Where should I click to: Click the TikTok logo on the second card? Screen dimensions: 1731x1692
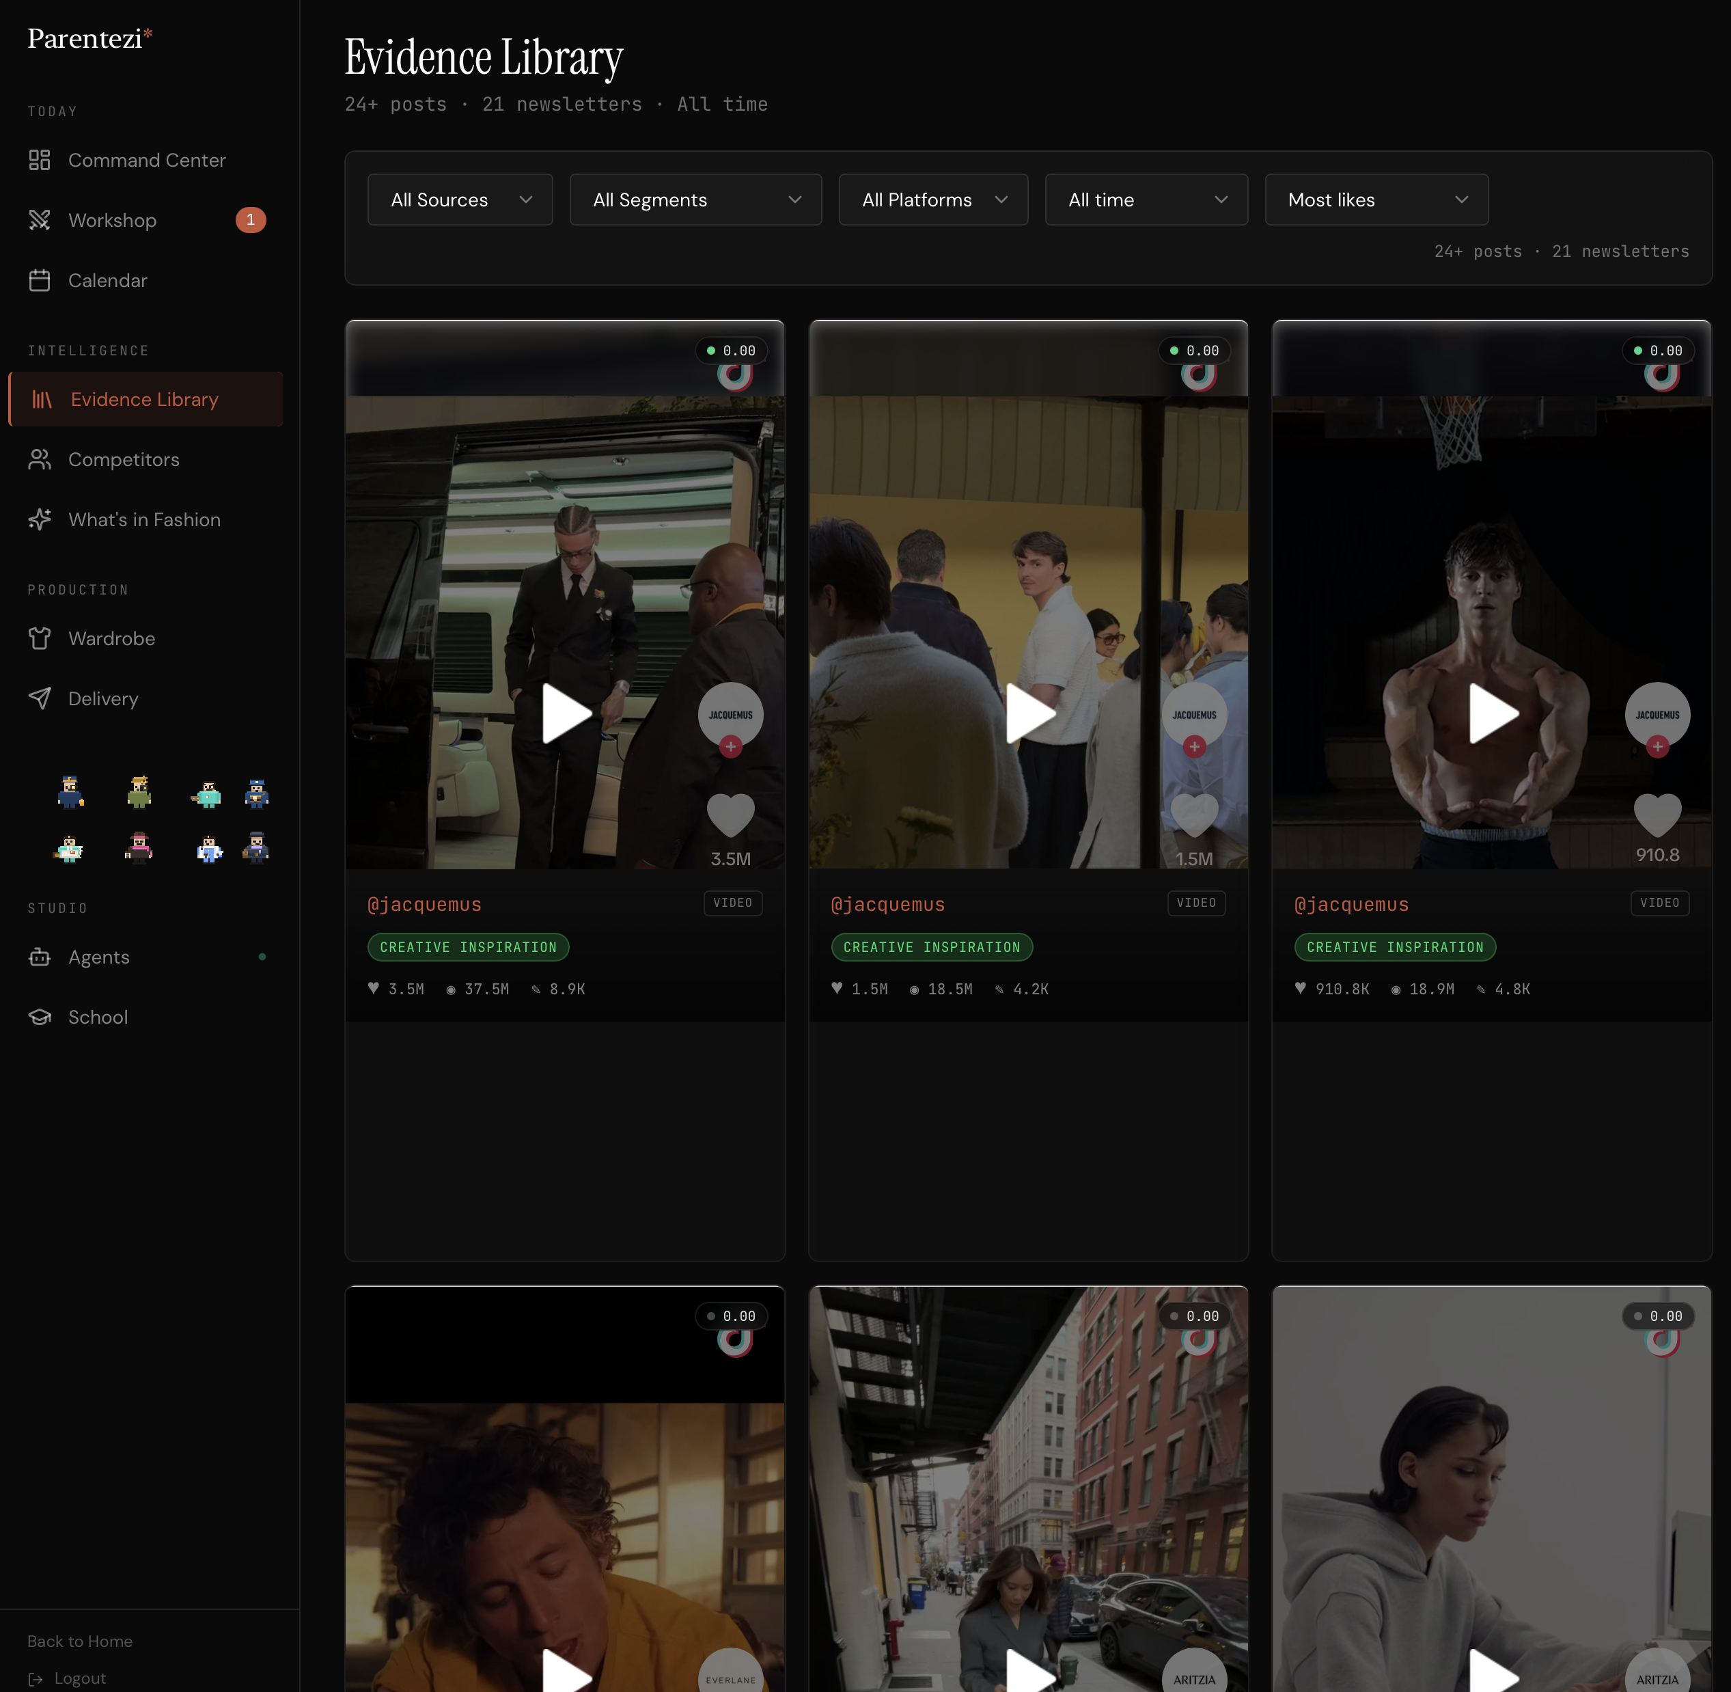tap(1199, 376)
